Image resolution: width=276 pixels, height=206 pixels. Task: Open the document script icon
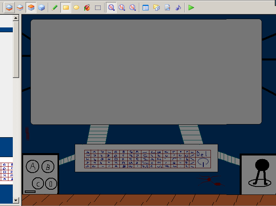(x=167, y=8)
